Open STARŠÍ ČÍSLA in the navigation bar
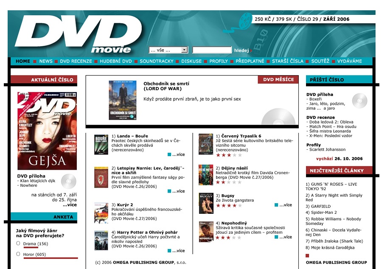382x269 pixels. pos(288,61)
